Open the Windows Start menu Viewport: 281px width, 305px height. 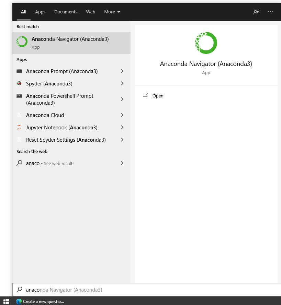(6, 301)
